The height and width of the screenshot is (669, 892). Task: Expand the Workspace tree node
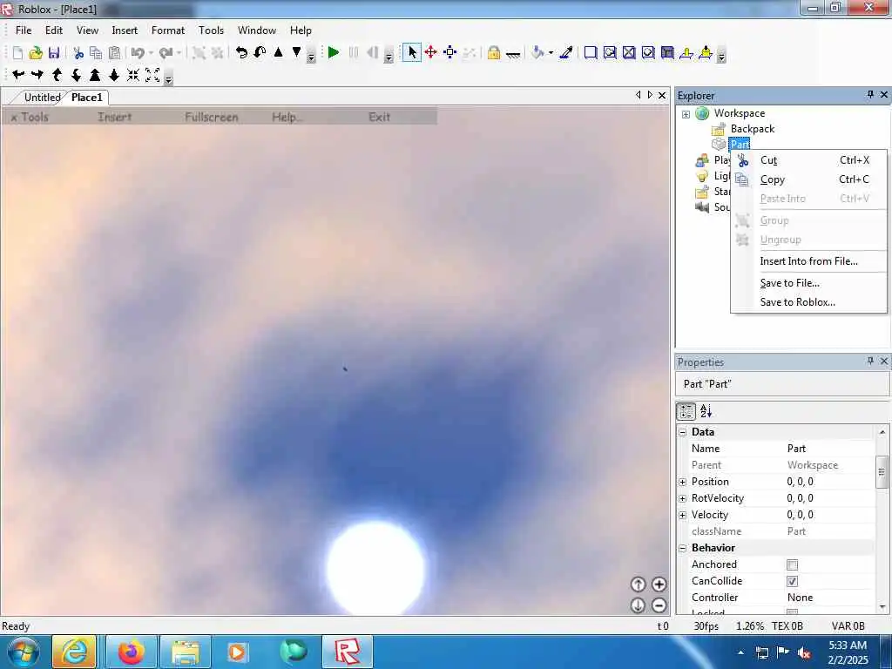686,114
